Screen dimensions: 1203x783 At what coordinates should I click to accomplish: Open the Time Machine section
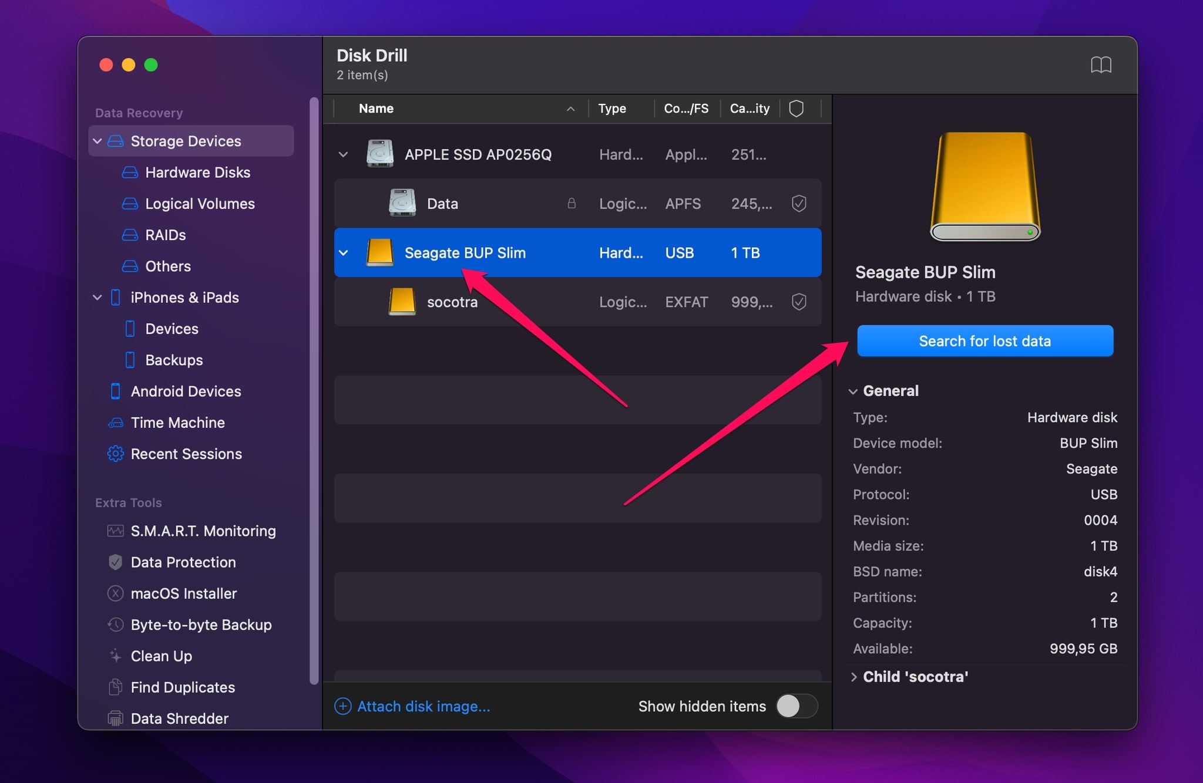click(x=177, y=422)
